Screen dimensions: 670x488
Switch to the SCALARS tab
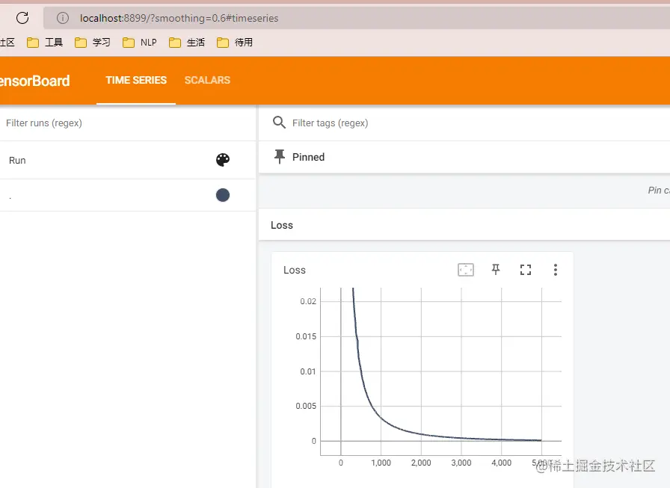click(207, 80)
